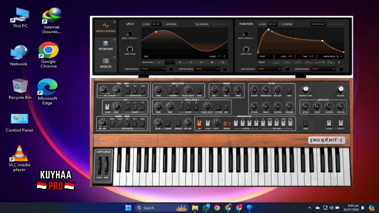Screen dimensions: 379x213
Task: Go to previous Function preset arrow
Action: [269, 62]
